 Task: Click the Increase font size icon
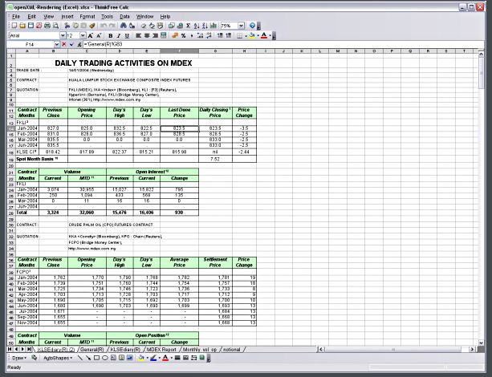pos(91,36)
